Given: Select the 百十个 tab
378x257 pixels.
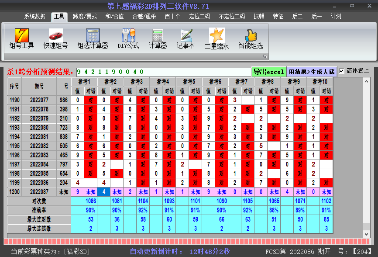Looking at the screenshot, I should 172,17.
